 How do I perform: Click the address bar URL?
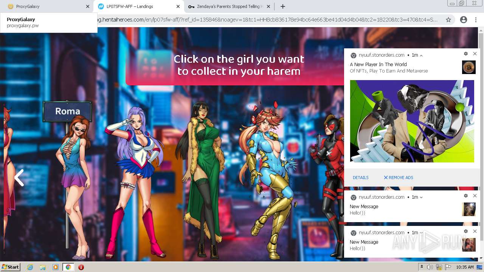pyautogui.click(x=268, y=20)
